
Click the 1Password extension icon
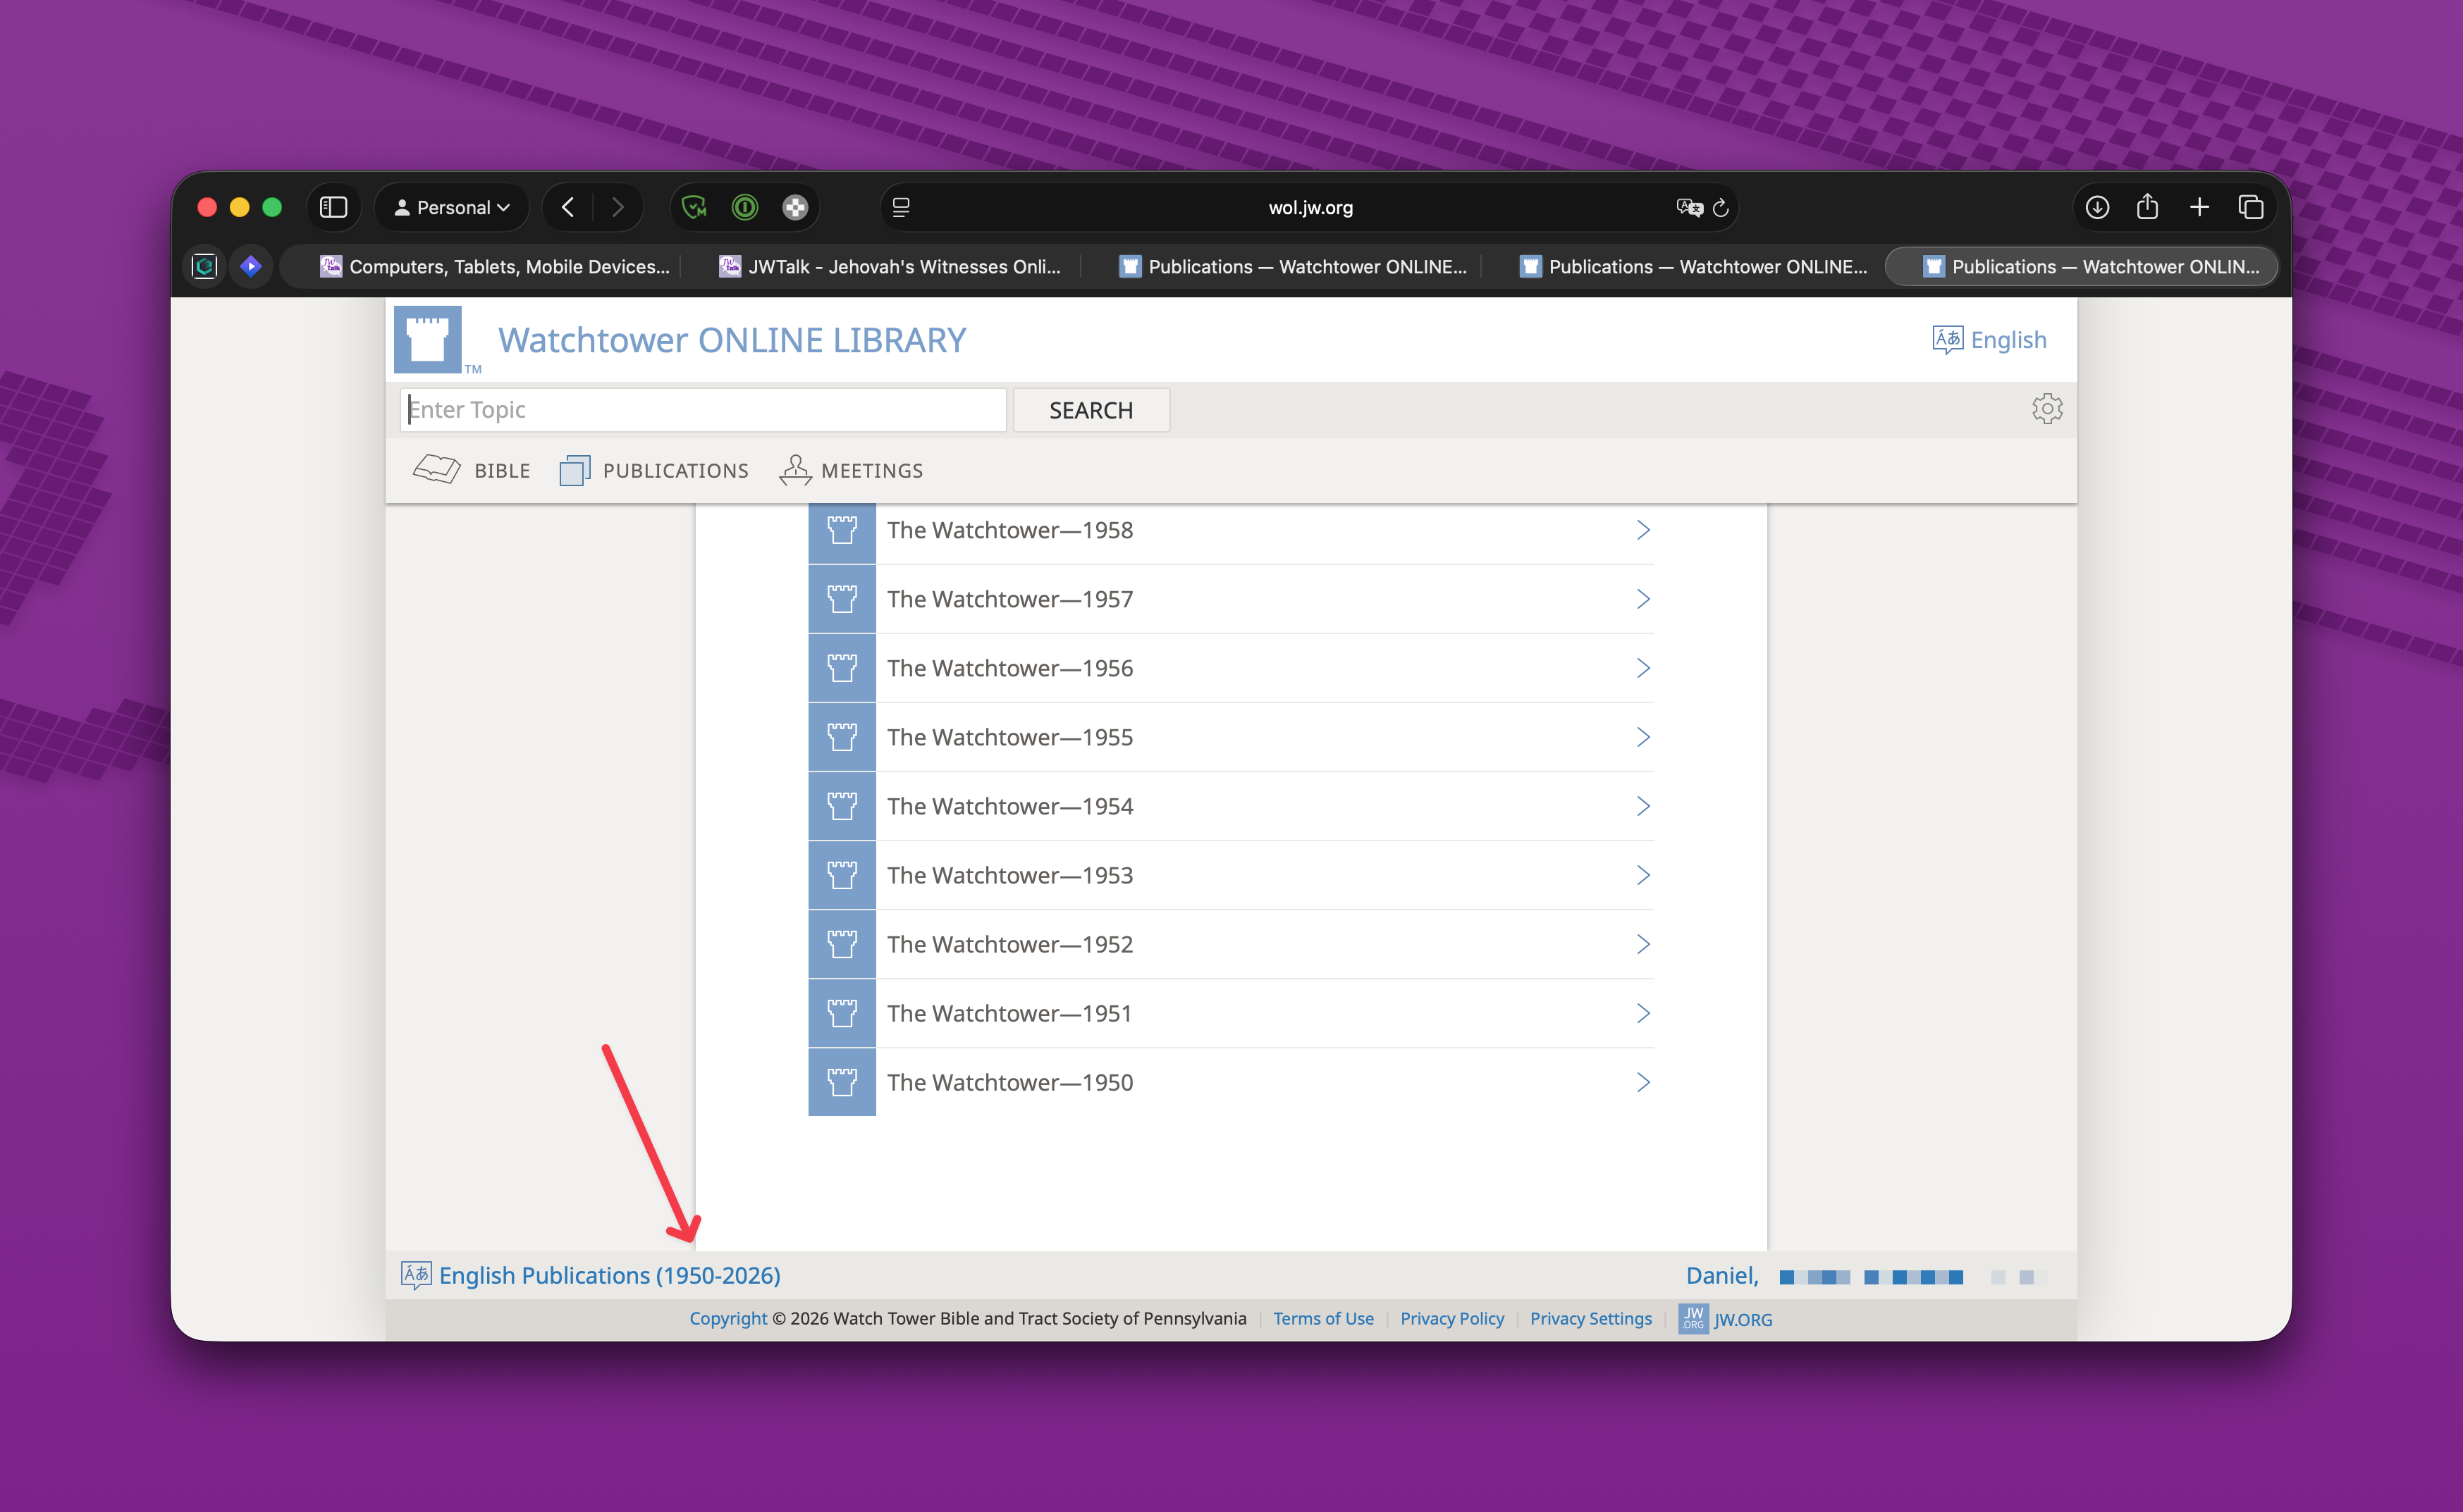click(744, 207)
